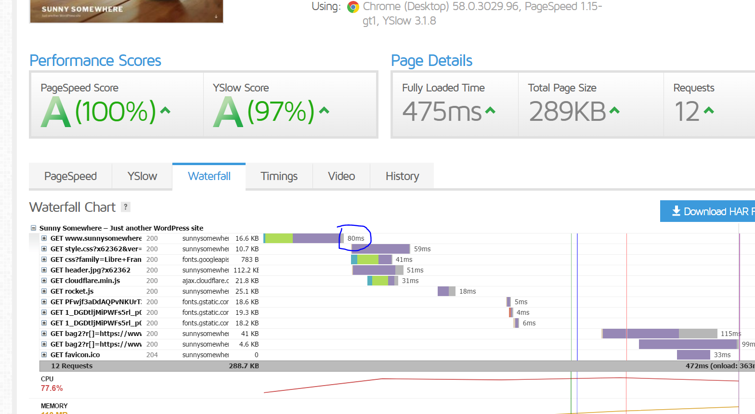Click the 112.2 KB size of header.jpg
Image resolution: width=755 pixels, height=414 pixels.
point(246,270)
